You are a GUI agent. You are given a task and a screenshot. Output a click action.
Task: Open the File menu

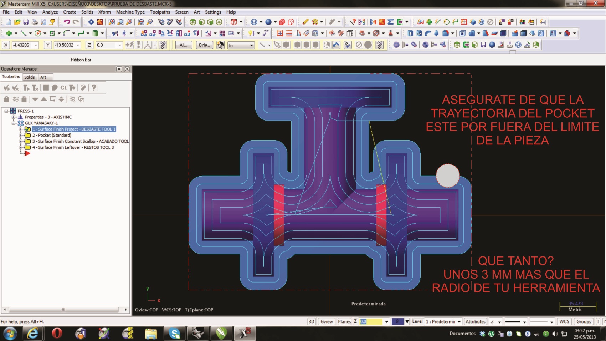click(6, 12)
